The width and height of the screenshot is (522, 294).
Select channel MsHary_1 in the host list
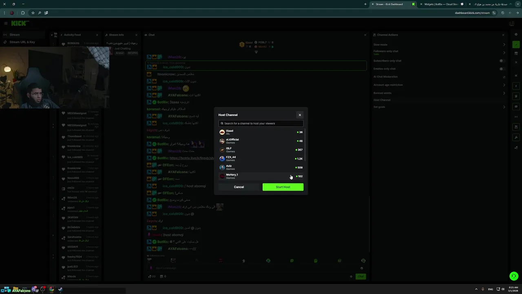(x=261, y=176)
